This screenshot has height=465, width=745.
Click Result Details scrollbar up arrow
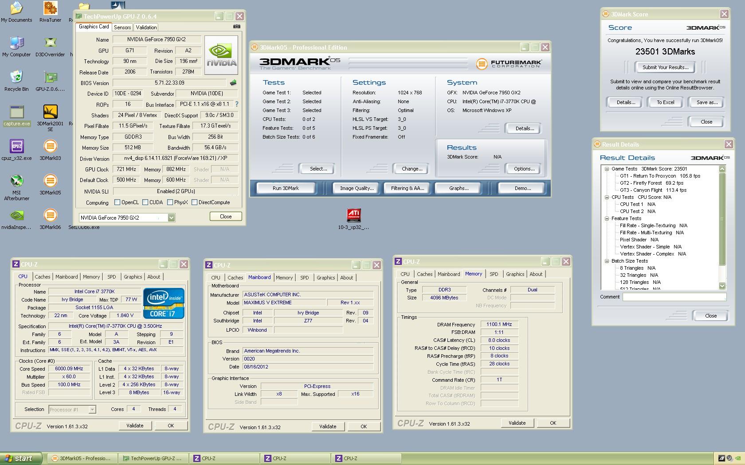coord(722,169)
